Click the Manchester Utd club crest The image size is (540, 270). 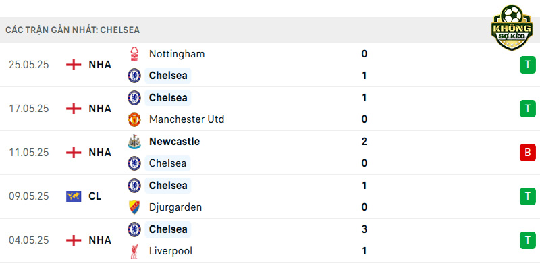[134, 119]
